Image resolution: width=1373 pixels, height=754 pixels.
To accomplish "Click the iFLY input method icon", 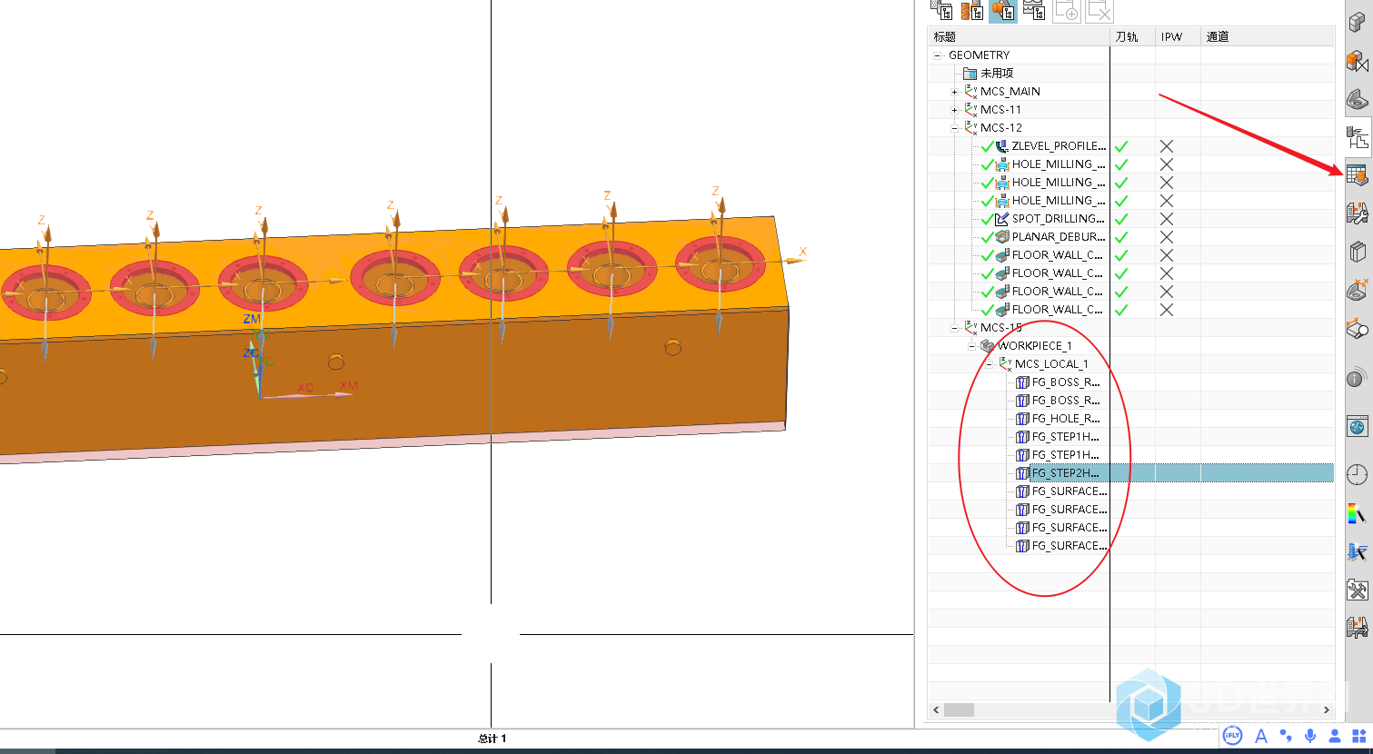I will pos(1233,736).
